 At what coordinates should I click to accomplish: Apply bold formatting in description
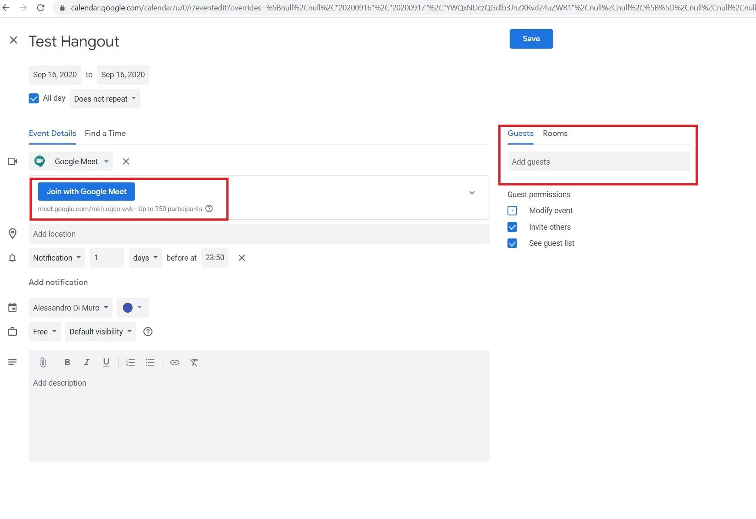coord(67,362)
